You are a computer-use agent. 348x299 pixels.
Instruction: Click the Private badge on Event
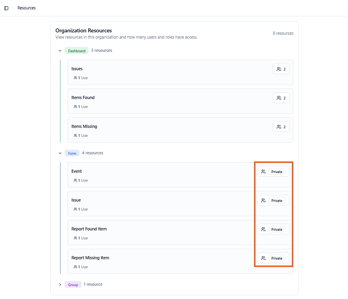pos(277,172)
